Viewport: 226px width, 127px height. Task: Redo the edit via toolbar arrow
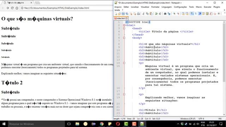click(160, 14)
